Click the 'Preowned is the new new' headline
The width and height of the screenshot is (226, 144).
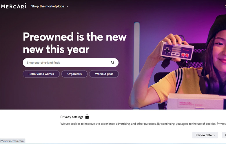click(75, 43)
